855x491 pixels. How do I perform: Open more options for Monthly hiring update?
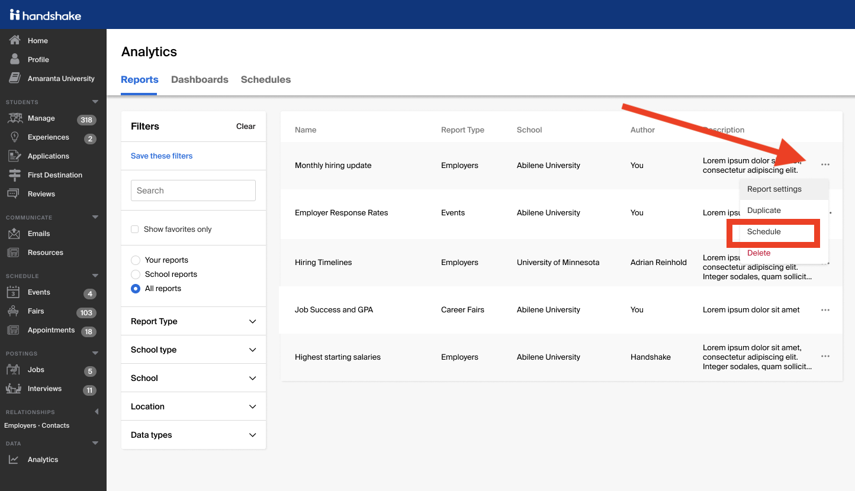825,164
